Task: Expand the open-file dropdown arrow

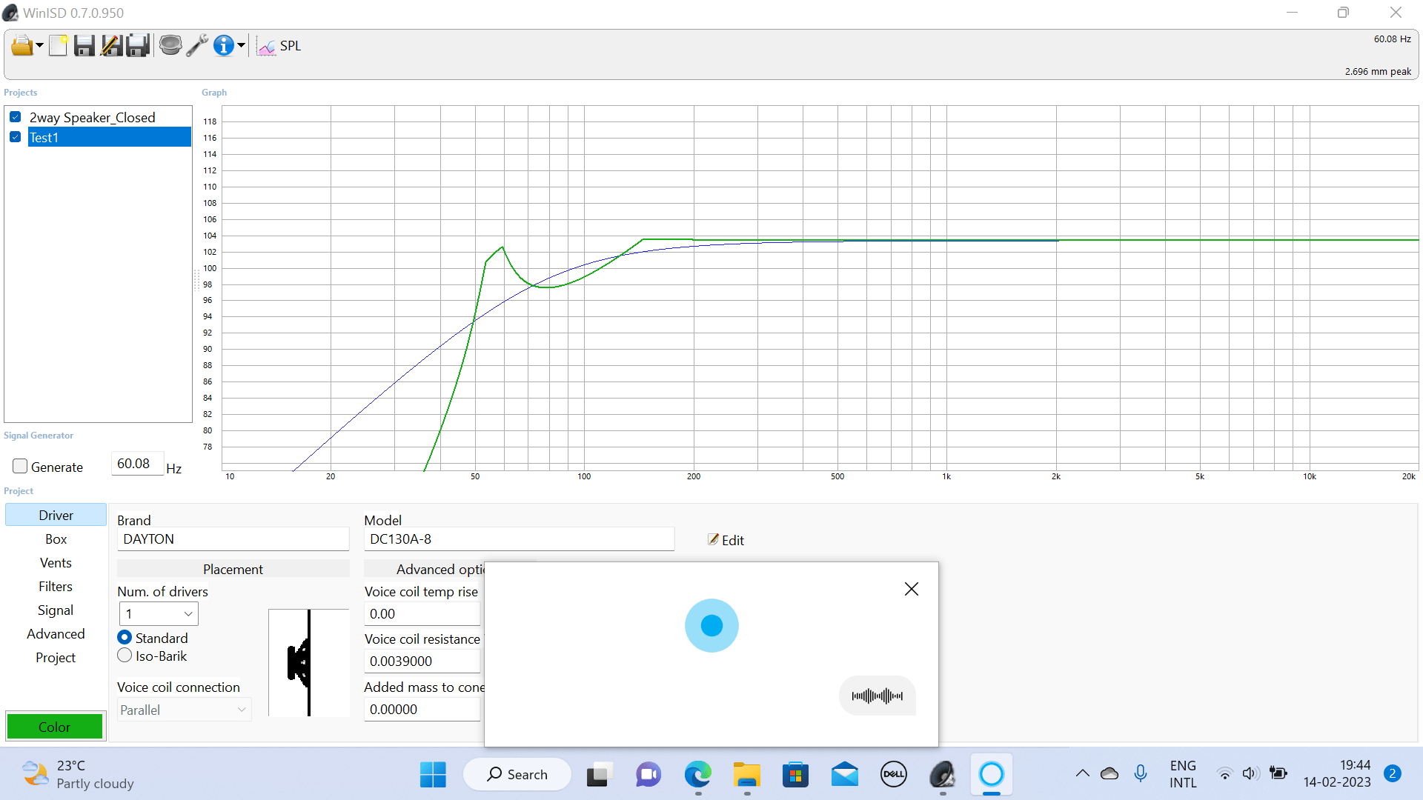Action: pyautogui.click(x=39, y=46)
